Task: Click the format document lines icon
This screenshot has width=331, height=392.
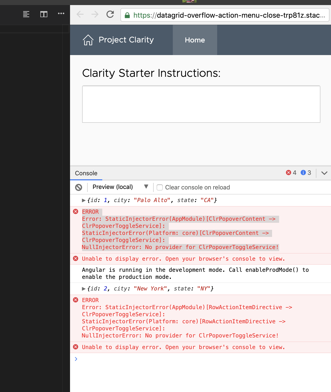Action: 26,14
